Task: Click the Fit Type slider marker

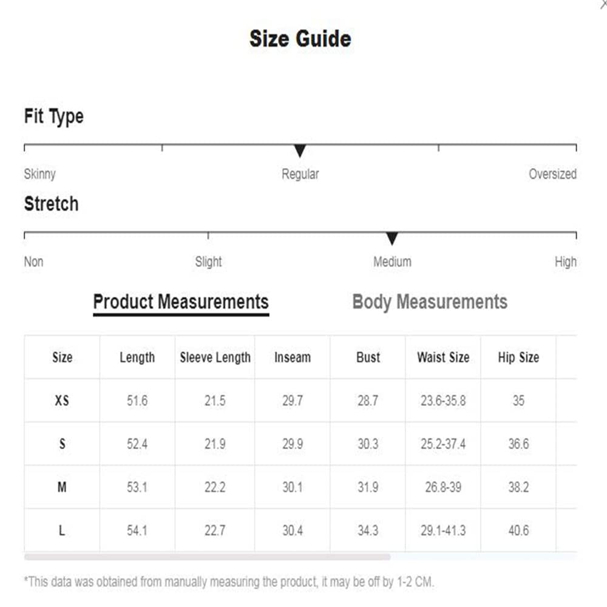Action: pos(299,151)
